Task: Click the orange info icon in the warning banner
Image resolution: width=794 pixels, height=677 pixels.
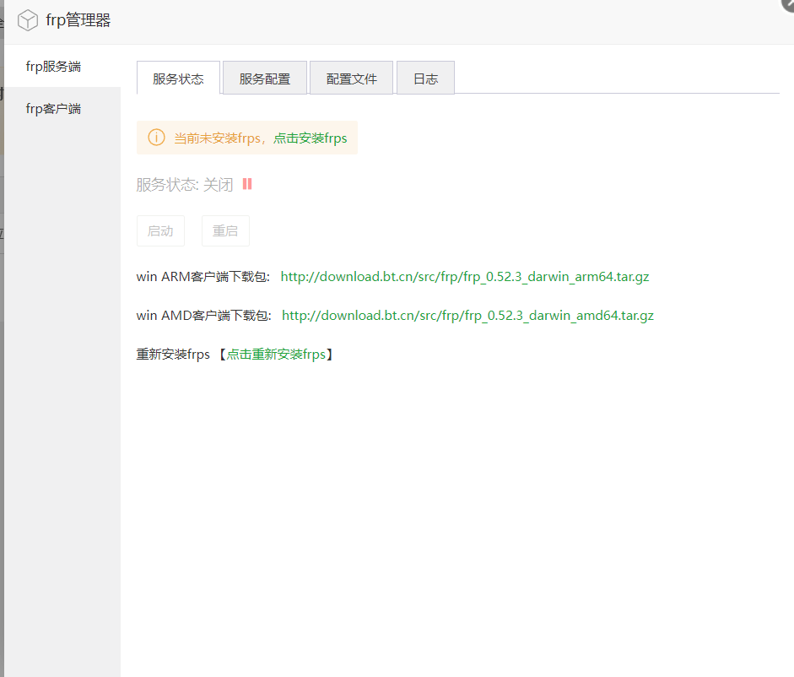Action: pyautogui.click(x=156, y=138)
